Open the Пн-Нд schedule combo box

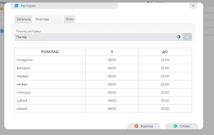click(x=94, y=37)
